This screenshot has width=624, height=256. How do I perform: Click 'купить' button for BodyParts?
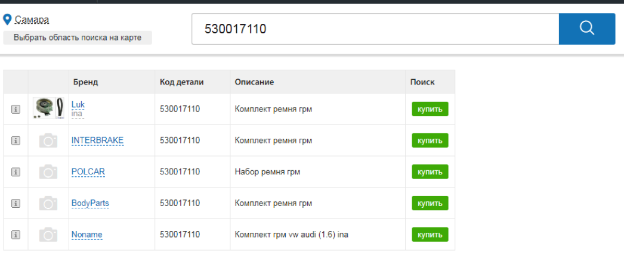click(x=430, y=203)
